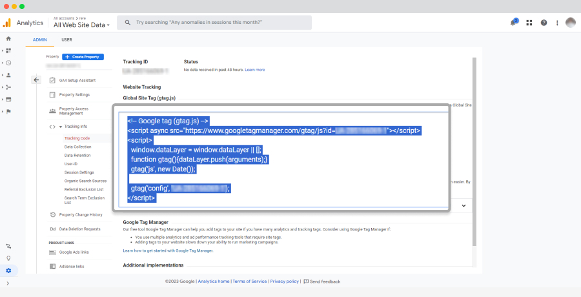Open GA4 Setup Assistant label
The height and width of the screenshot is (297, 581).
pos(77,81)
